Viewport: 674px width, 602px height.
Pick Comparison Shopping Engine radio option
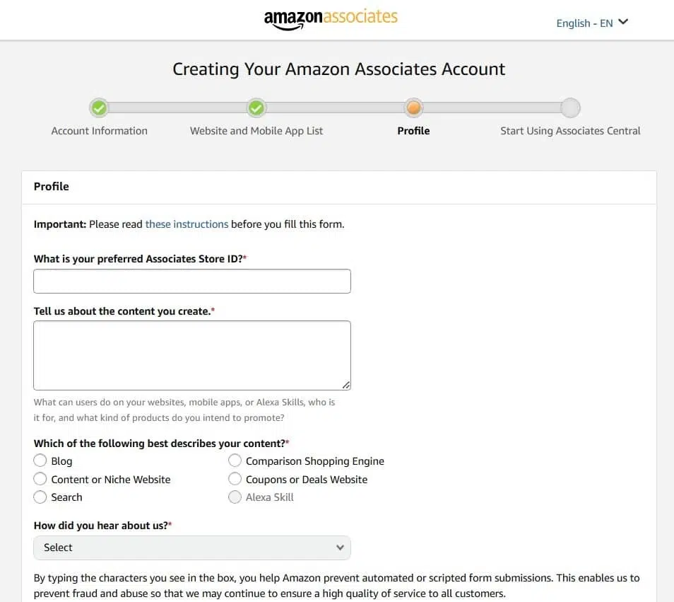(235, 461)
